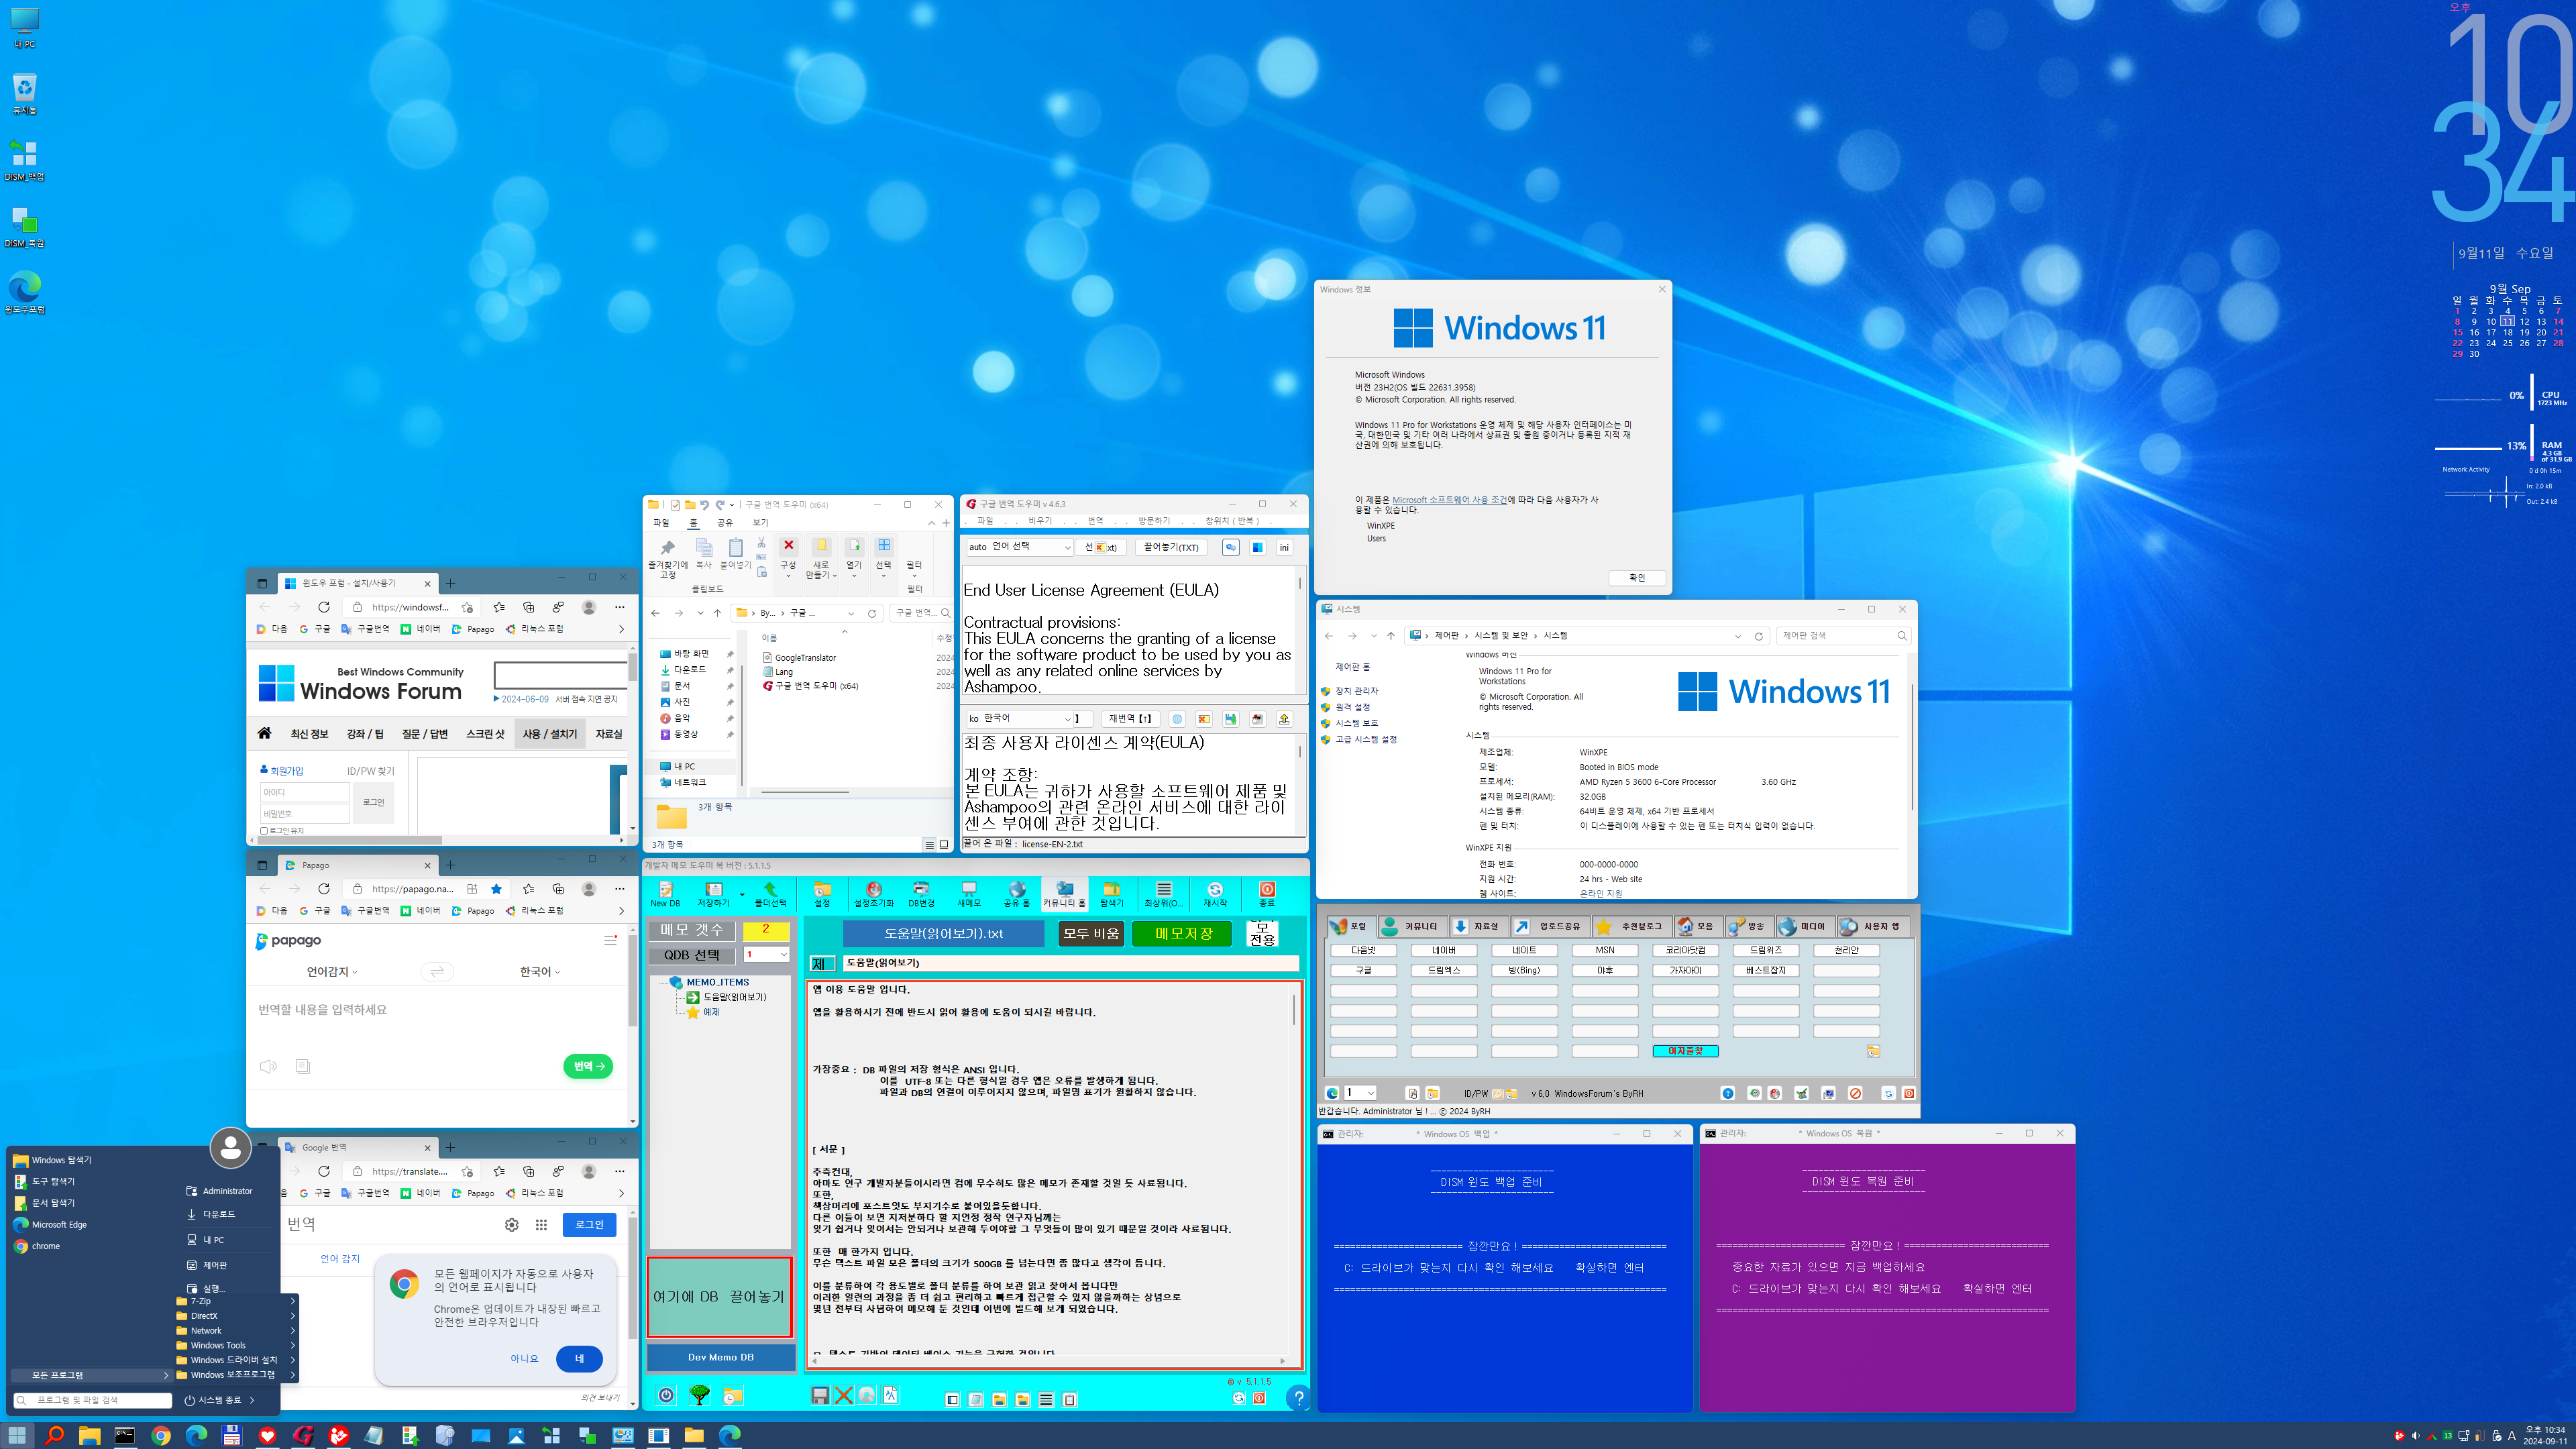Toggle favorite star in Papago address bar
The image size is (2576, 1449).
pyautogui.click(x=496, y=889)
